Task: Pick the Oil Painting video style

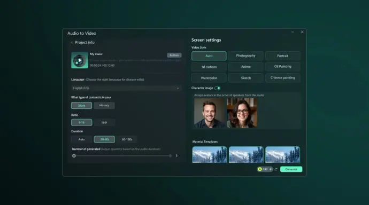Action: pyautogui.click(x=283, y=67)
